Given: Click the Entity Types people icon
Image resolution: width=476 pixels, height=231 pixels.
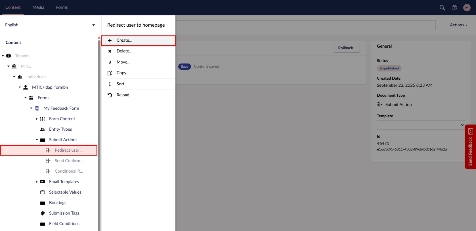Looking at the screenshot, I should (43, 129).
